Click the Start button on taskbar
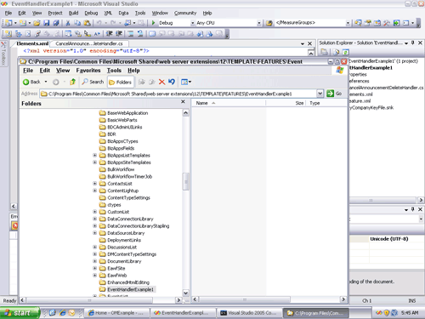425x319 pixels. (20, 313)
